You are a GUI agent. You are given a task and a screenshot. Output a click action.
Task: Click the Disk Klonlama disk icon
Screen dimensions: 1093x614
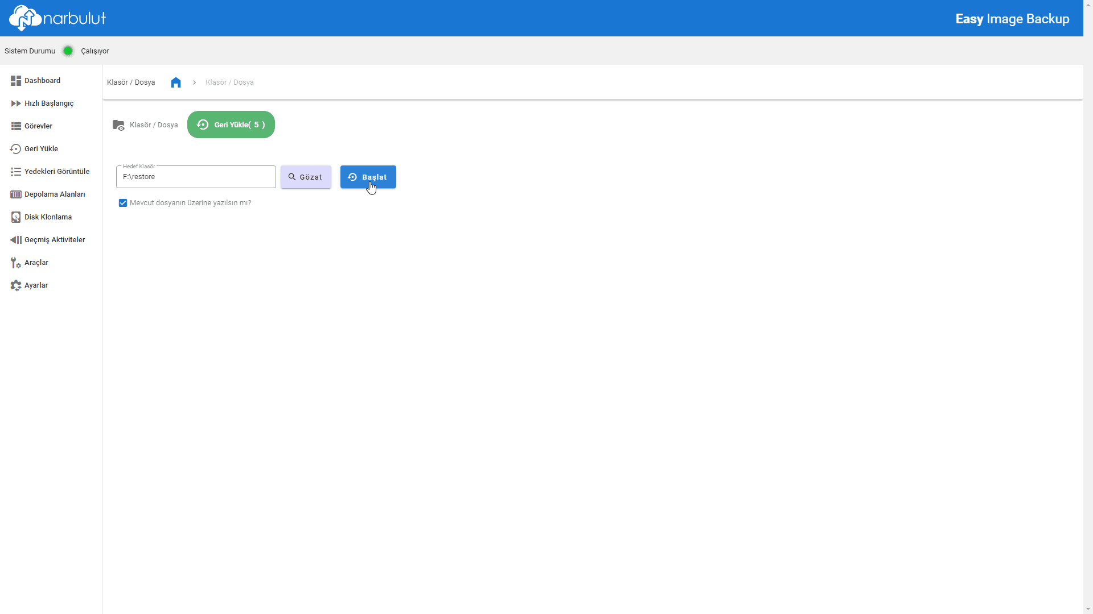(x=16, y=217)
